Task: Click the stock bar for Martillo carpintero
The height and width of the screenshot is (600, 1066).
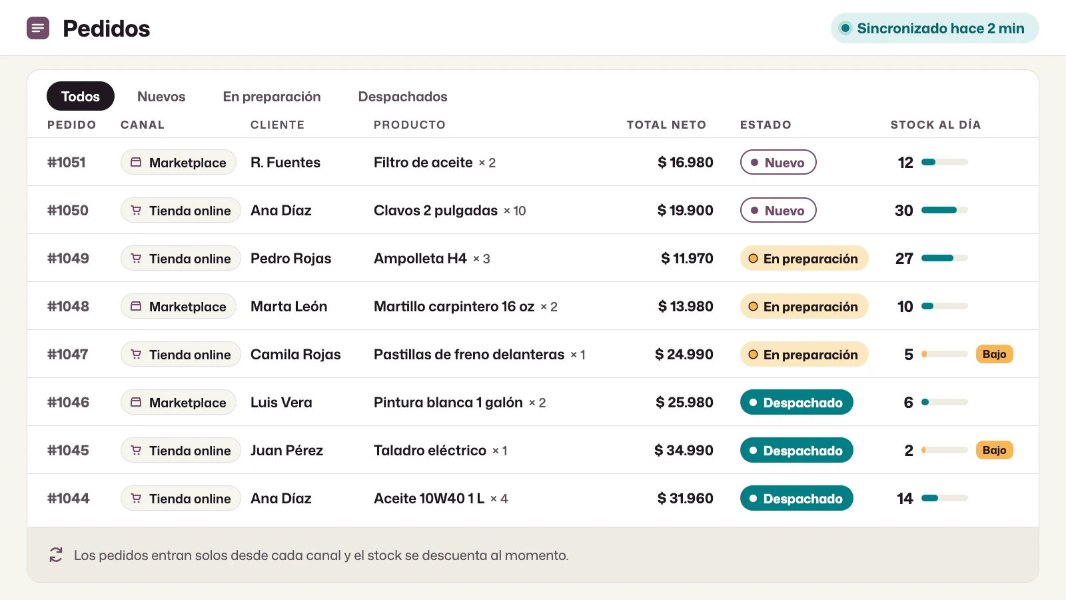Action: [945, 306]
